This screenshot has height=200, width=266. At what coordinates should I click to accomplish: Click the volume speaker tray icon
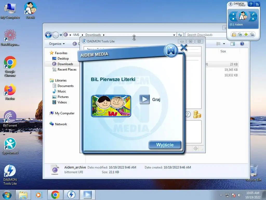coord(240,195)
